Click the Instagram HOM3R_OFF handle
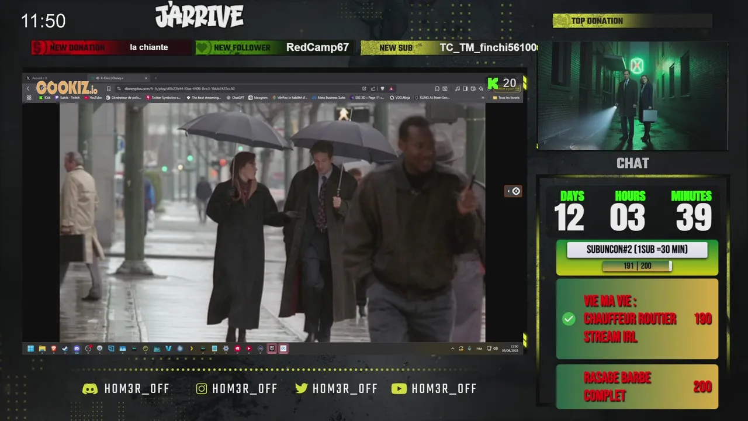The image size is (748, 421). [x=237, y=389]
